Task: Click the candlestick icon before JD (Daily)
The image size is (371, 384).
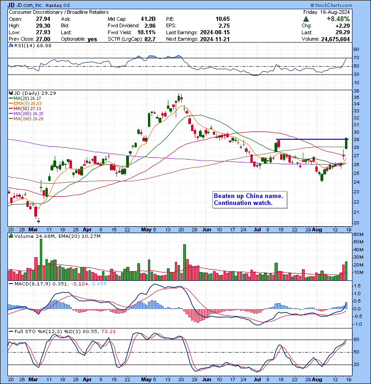Action: click(11, 93)
